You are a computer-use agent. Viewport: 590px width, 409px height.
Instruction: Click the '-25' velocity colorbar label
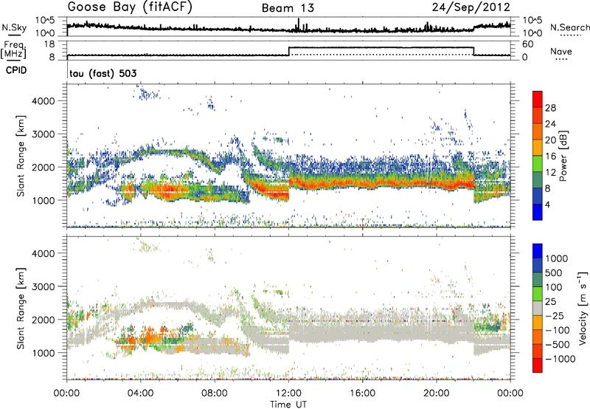coord(554,316)
